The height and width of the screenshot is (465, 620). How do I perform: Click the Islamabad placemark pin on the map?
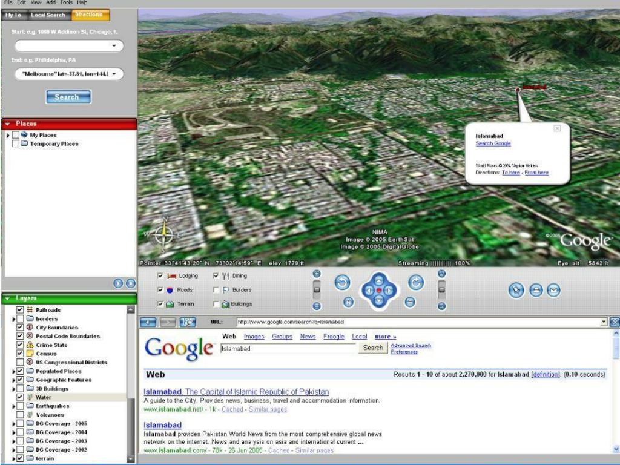click(518, 90)
